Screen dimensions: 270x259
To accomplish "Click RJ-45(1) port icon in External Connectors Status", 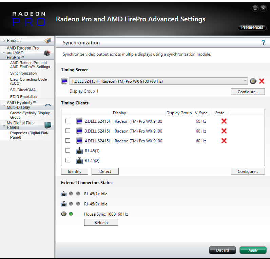I will 64,194.
